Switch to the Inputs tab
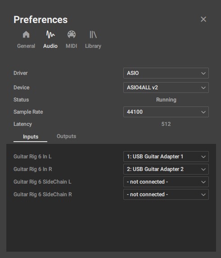The height and width of the screenshot is (258, 221). (31, 137)
